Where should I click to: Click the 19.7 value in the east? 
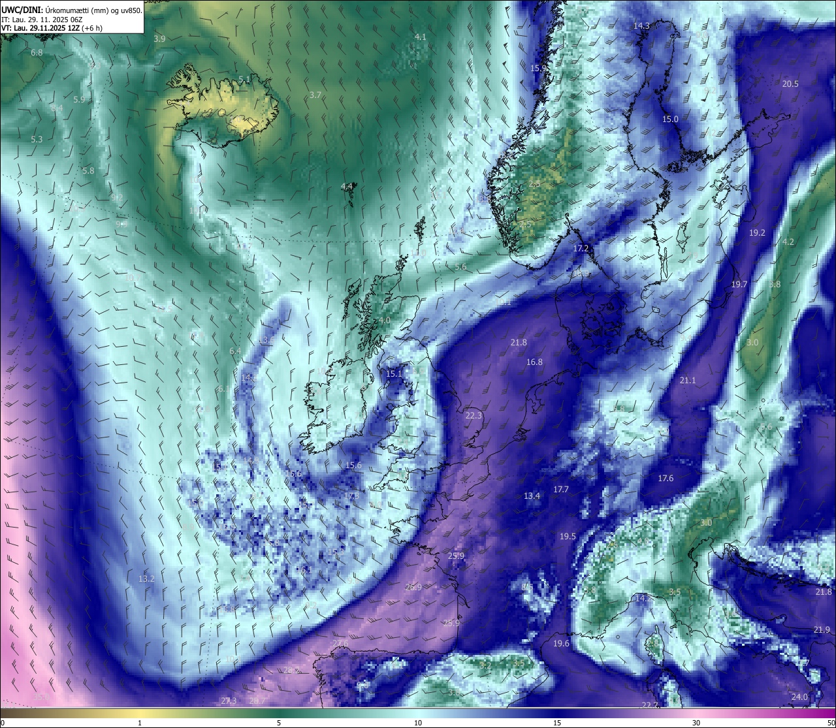click(739, 284)
